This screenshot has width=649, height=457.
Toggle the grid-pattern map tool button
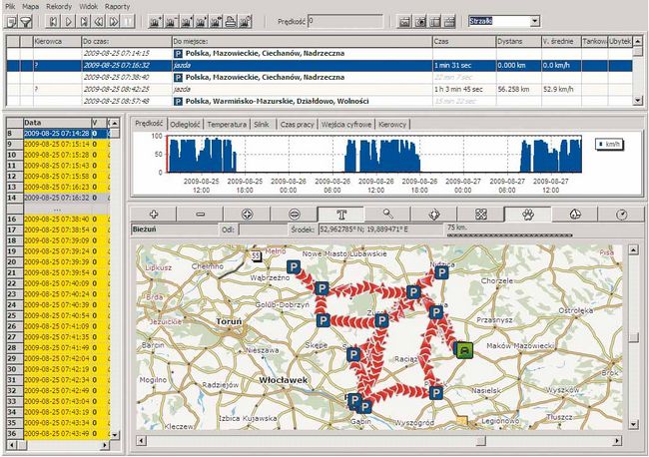(x=481, y=214)
